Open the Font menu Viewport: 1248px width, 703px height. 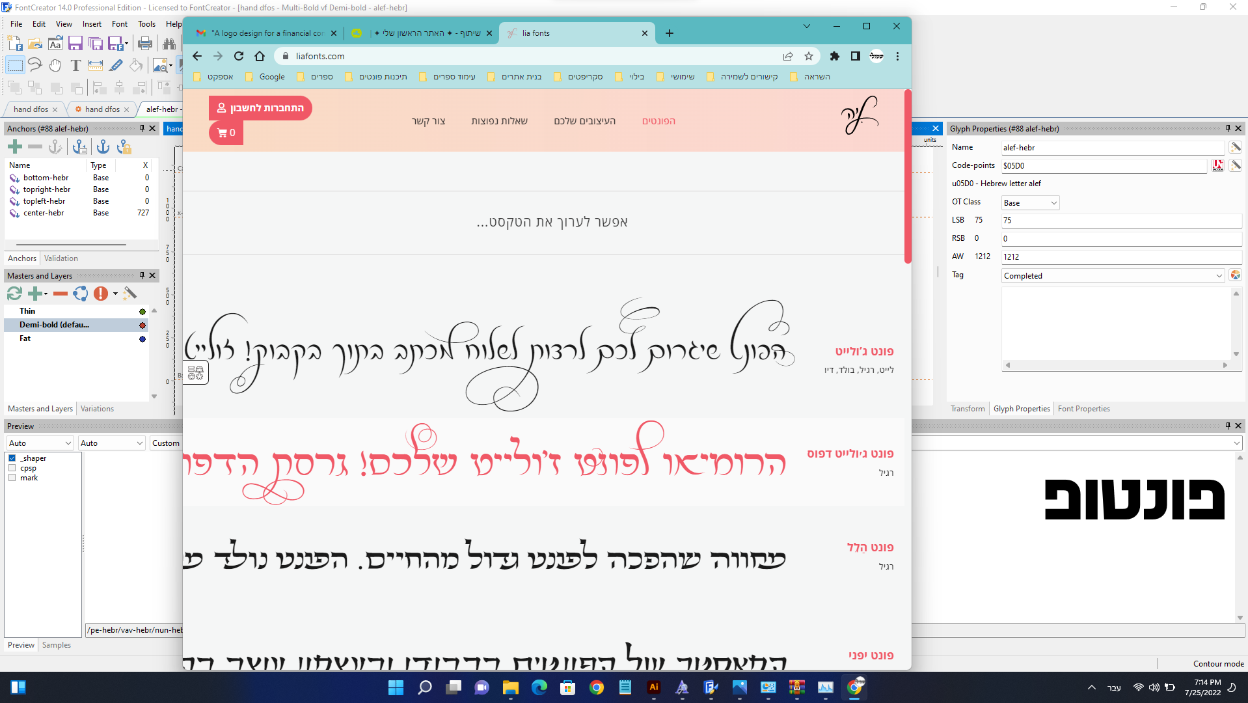[x=120, y=24]
